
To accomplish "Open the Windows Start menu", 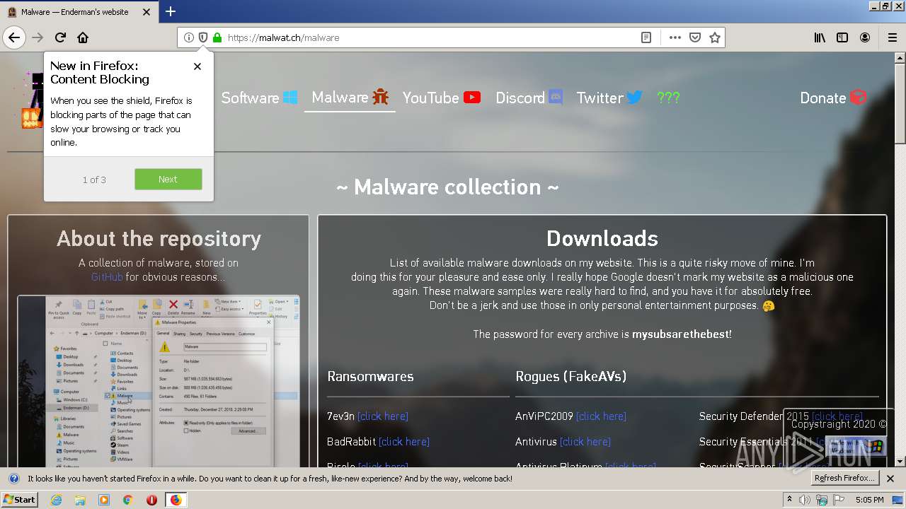I will (x=20, y=500).
